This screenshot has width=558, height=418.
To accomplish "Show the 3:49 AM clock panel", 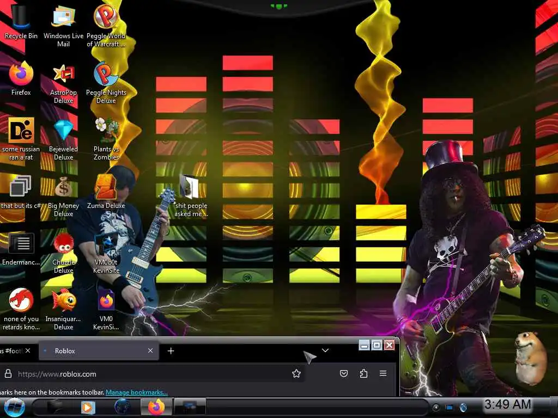I will pos(507,404).
